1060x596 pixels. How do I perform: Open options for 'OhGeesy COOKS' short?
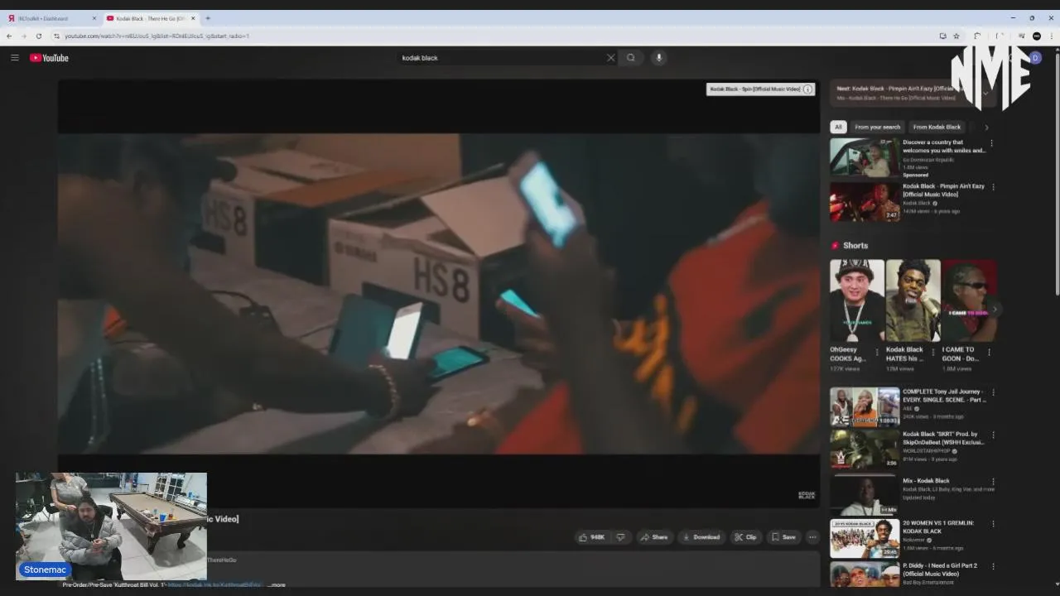pos(877,351)
